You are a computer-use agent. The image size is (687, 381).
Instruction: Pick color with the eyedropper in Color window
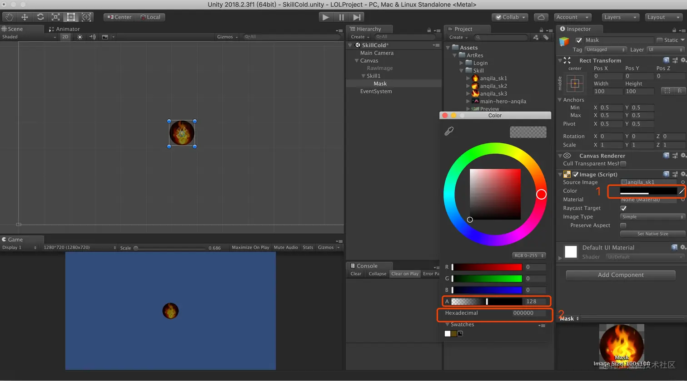(x=449, y=131)
